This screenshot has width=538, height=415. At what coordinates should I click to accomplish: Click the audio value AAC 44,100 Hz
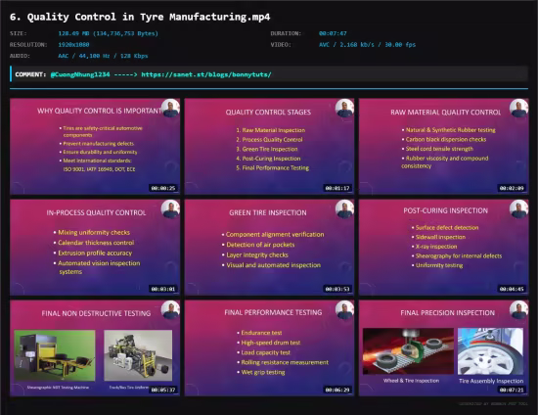click(103, 56)
